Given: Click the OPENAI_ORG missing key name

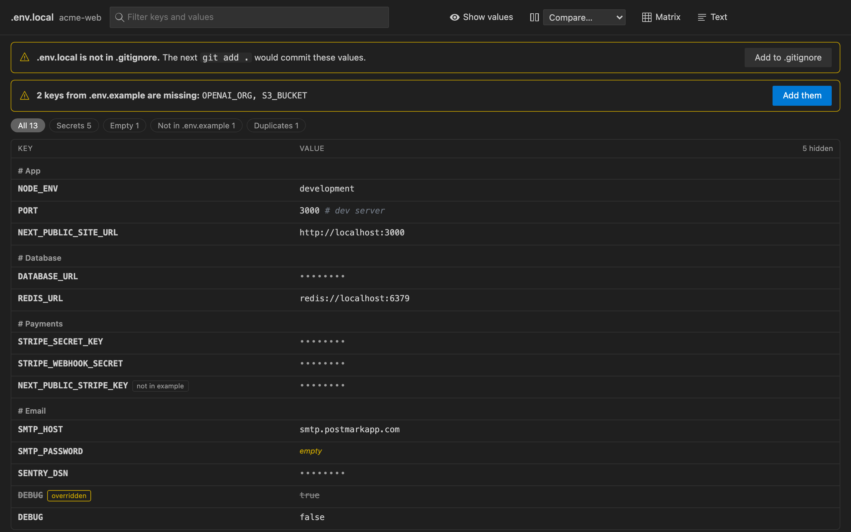Looking at the screenshot, I should [x=227, y=96].
